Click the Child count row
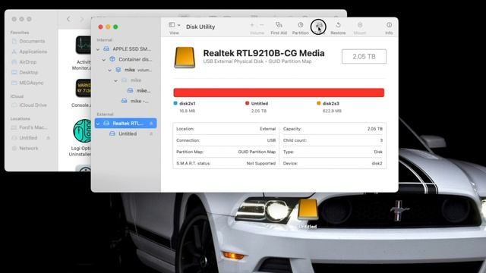486x273 pixels. (333, 140)
